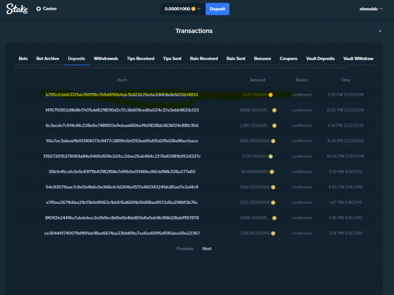Open hash 8f01f2b24416a7ab… transaction link
Image resolution: width=394 pixels, height=295 pixels.
click(x=122, y=218)
